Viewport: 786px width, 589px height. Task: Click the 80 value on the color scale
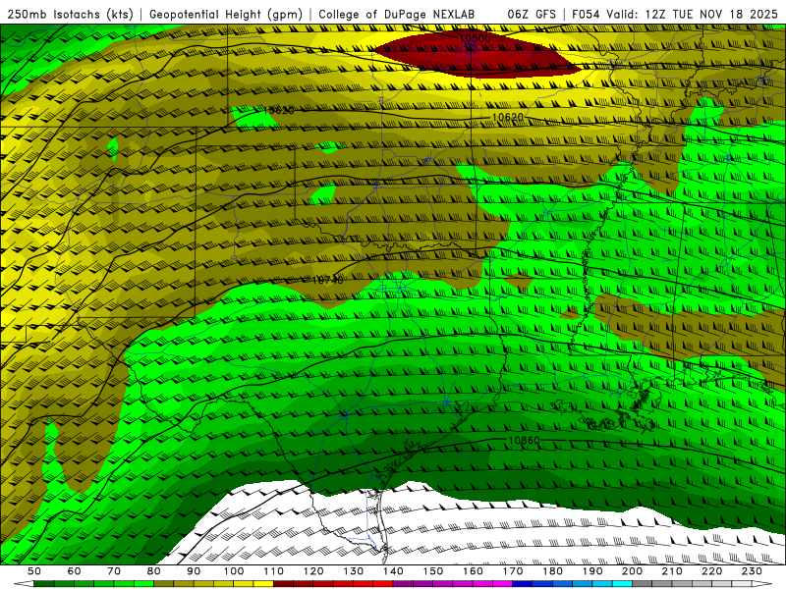click(x=154, y=571)
